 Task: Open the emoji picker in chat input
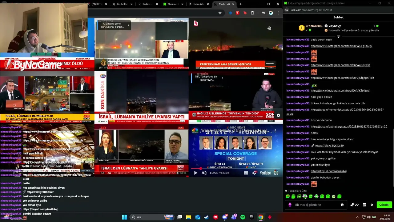[x=342, y=205]
